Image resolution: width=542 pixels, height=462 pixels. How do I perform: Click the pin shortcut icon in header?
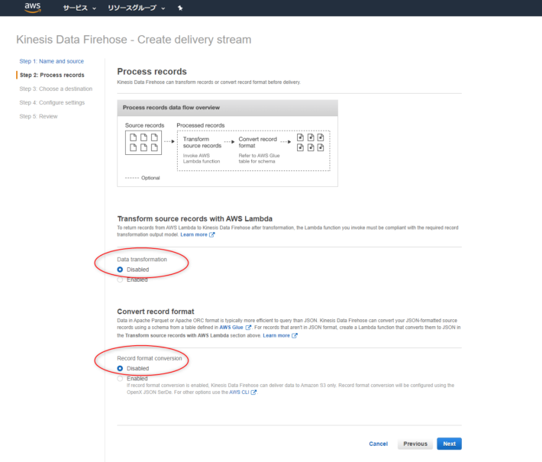[x=180, y=8]
